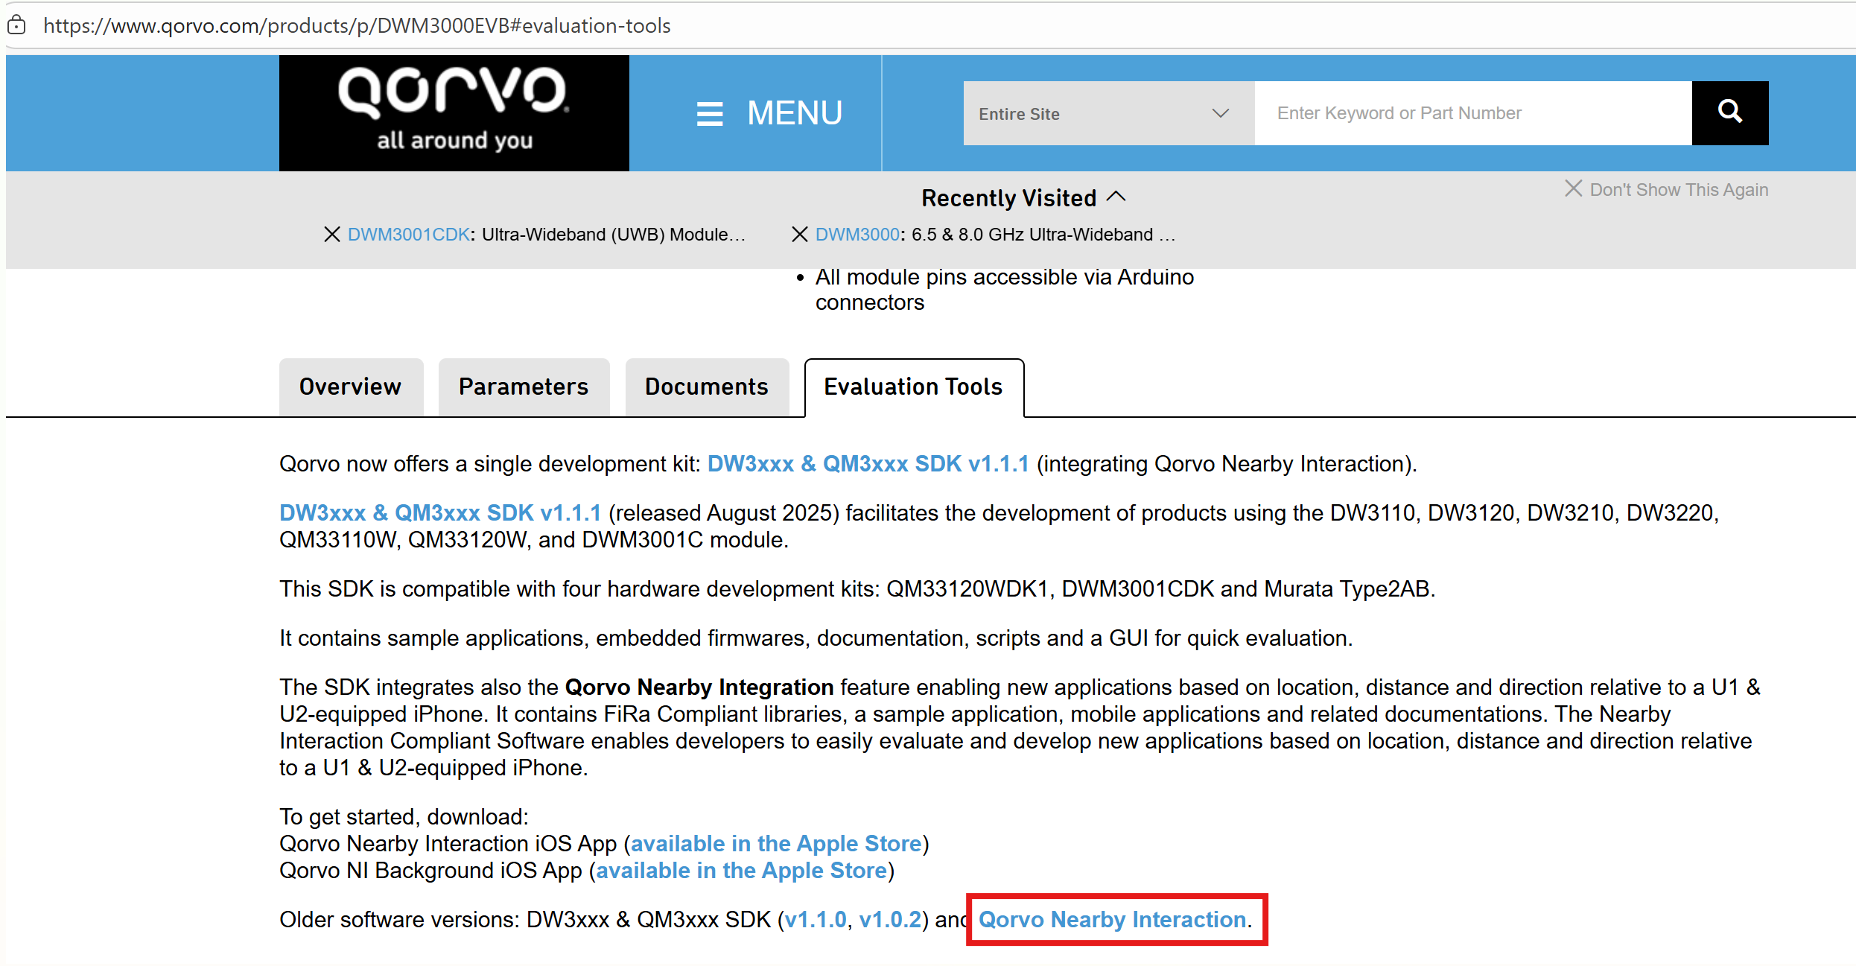Switch to the Overview tab

[x=350, y=387]
